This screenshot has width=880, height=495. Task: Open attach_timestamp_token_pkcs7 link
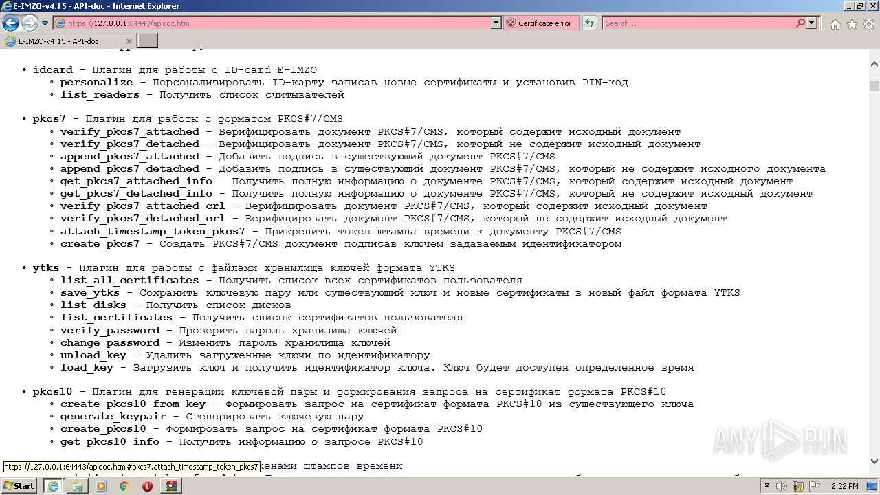coord(153,231)
